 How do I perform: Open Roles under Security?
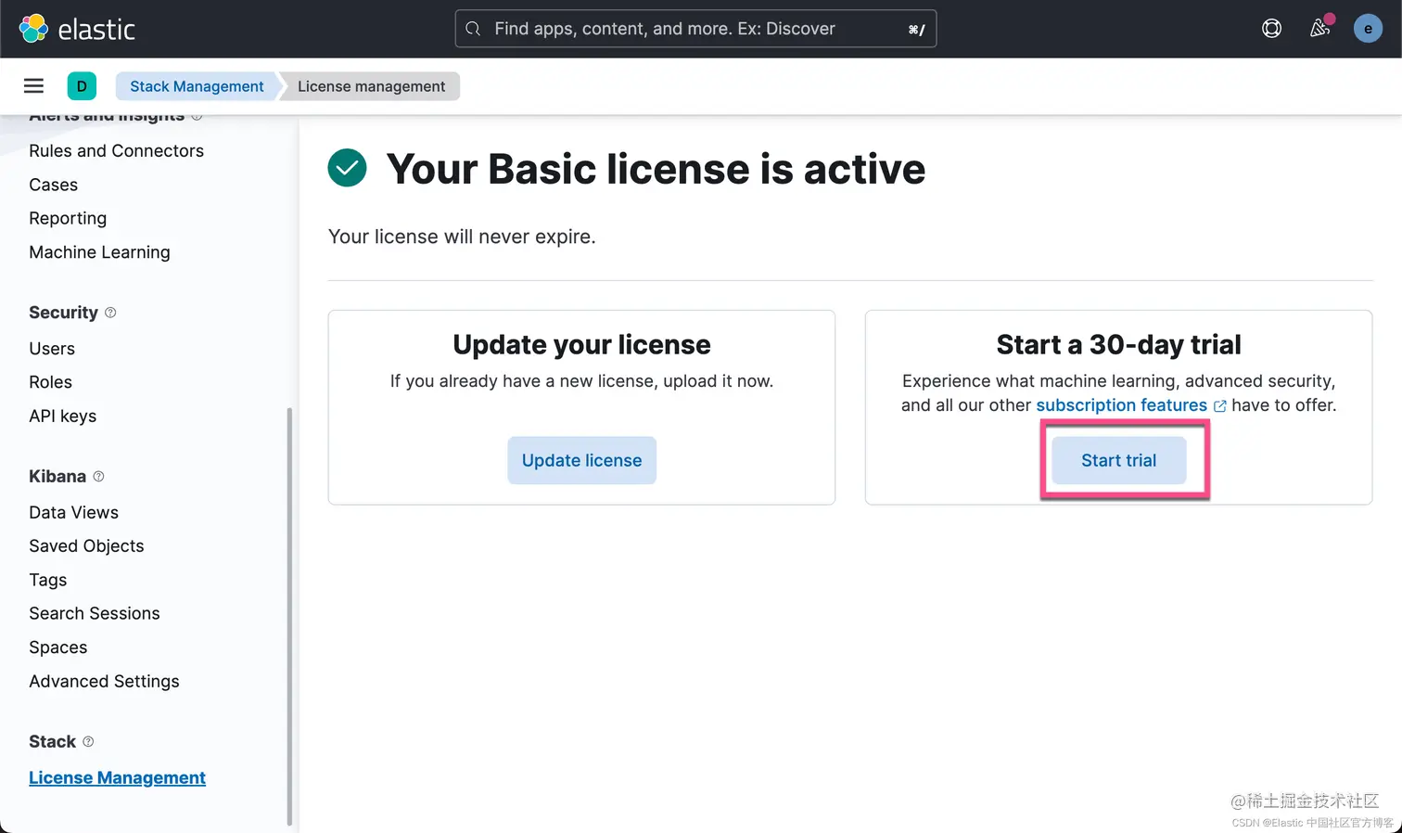pyautogui.click(x=50, y=382)
